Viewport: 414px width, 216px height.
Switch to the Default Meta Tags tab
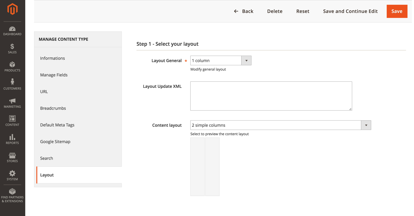pos(78,125)
